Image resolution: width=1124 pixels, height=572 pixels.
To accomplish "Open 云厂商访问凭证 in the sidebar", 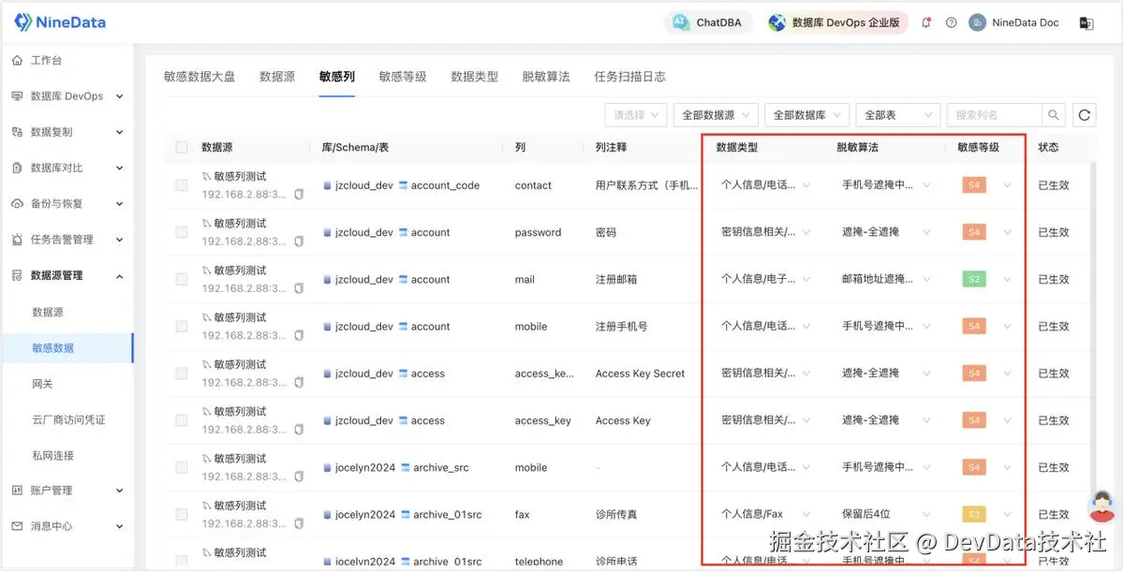I will click(x=67, y=419).
